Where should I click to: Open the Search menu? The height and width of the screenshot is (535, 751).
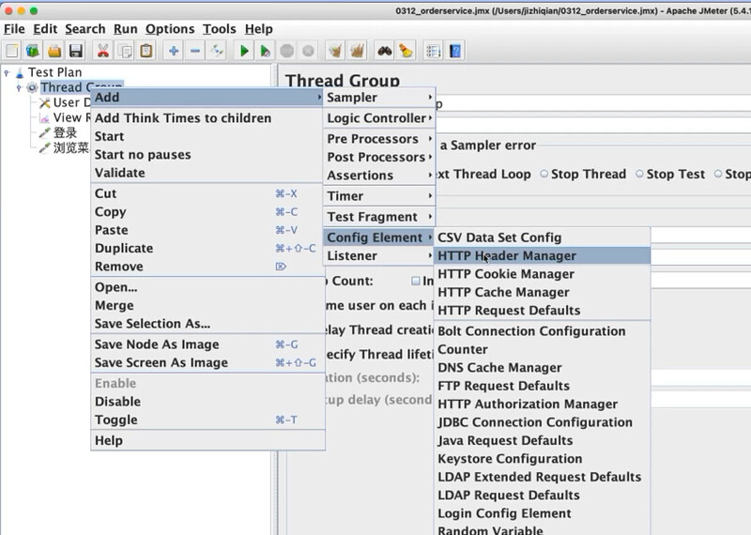(x=85, y=29)
